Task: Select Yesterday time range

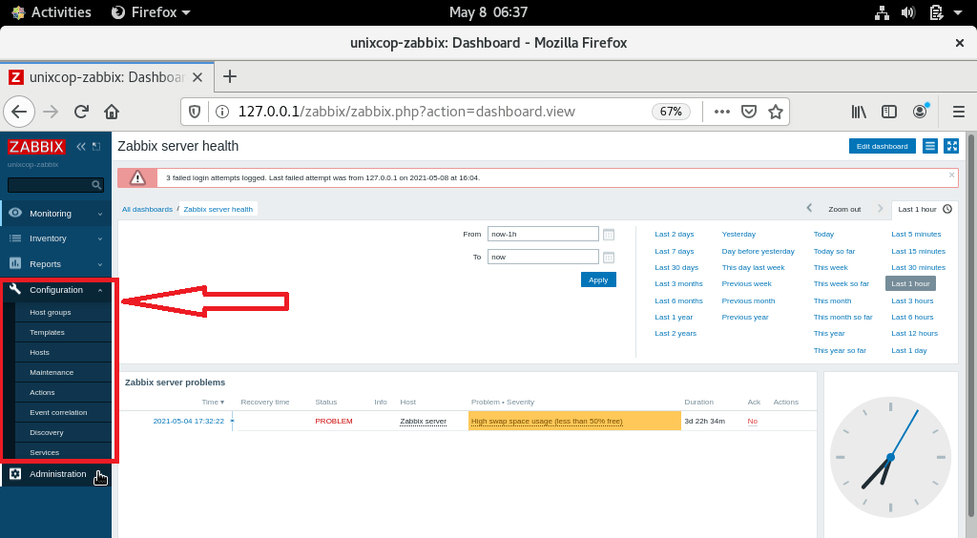Action: click(x=738, y=234)
